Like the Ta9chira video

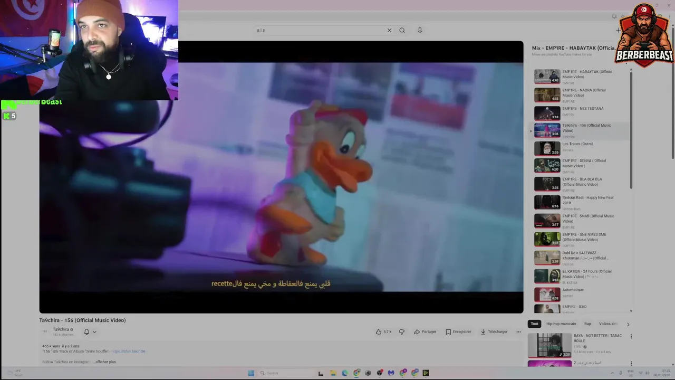tap(383, 331)
